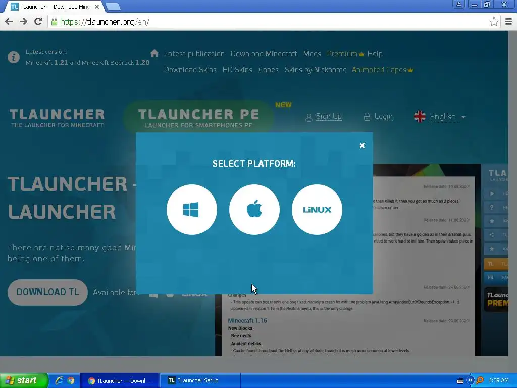This screenshot has height=388, width=517.
Task: Open the Premium menu item
Action: tap(345, 54)
